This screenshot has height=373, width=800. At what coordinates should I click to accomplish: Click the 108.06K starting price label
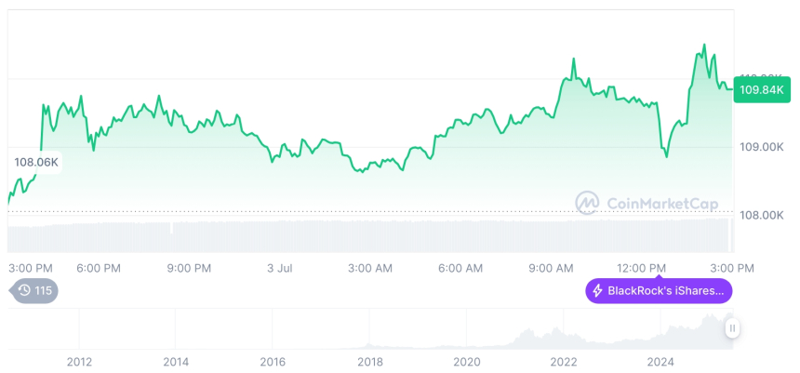point(36,163)
